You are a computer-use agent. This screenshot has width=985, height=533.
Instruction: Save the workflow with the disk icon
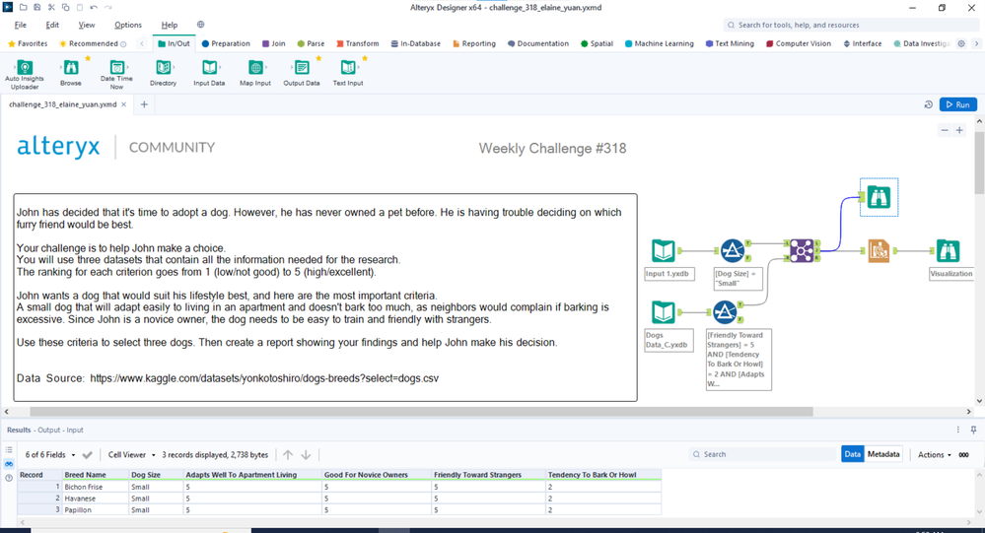(37, 8)
